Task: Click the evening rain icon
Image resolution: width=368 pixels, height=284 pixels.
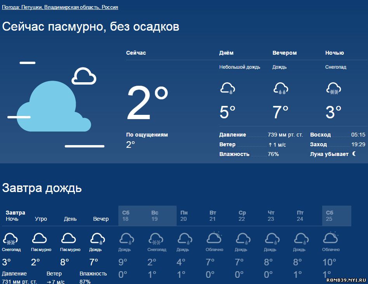Action: coord(280,88)
